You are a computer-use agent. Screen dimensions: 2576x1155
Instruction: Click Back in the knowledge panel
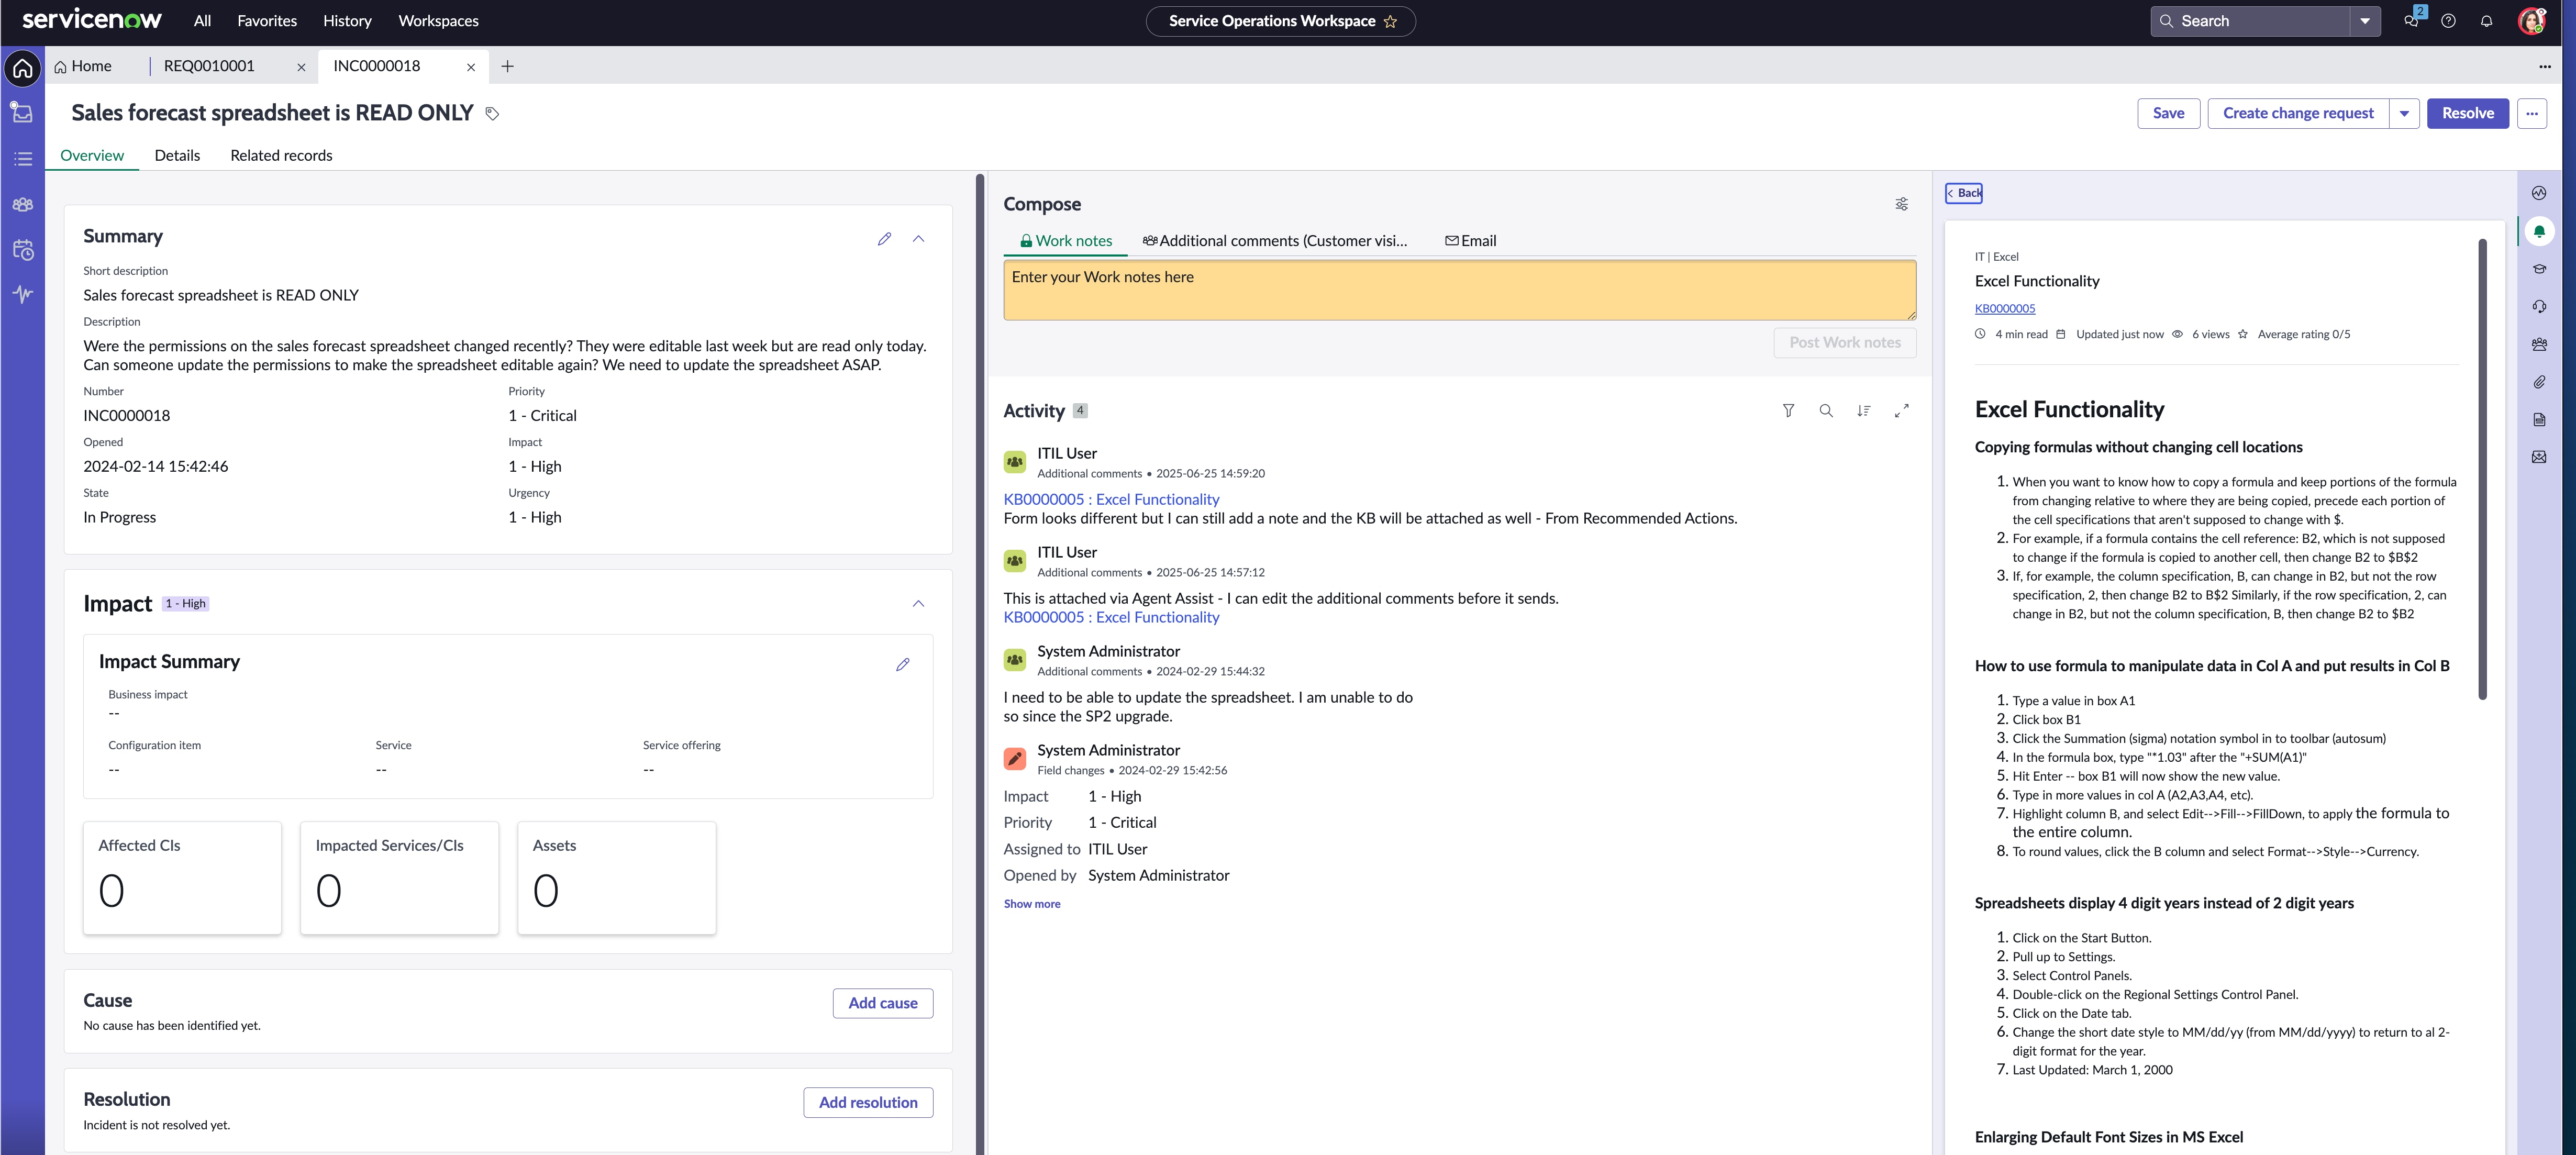coord(1964,193)
